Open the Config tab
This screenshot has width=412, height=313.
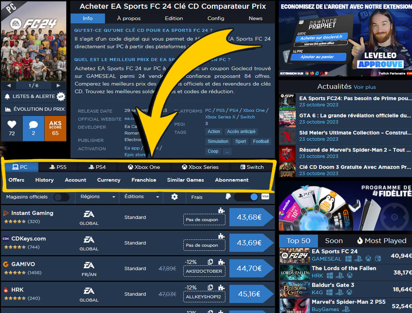pyautogui.click(x=216, y=18)
